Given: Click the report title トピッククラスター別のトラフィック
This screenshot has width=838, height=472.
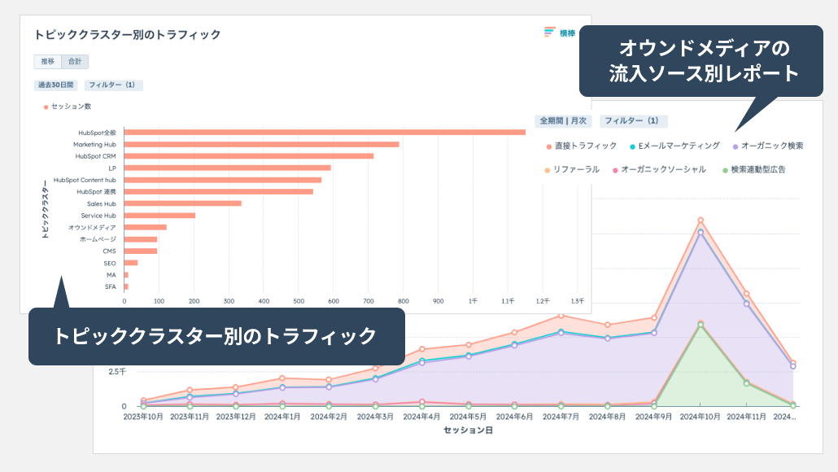Looking at the screenshot, I should [127, 35].
